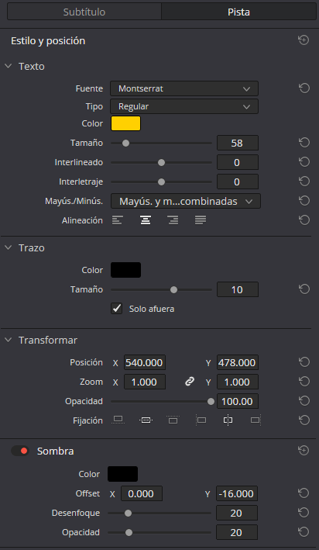
Task: Select justified text alignment icon
Action: coord(201,220)
